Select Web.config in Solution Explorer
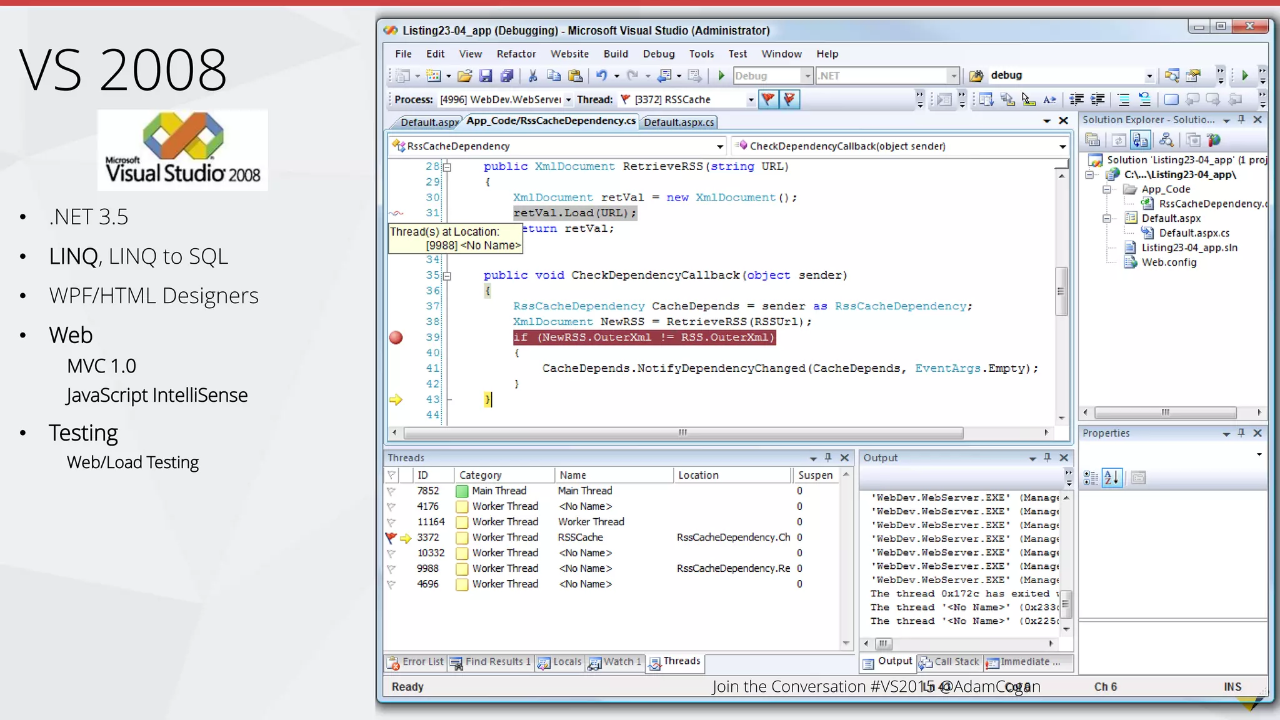The image size is (1280, 720). (1169, 262)
